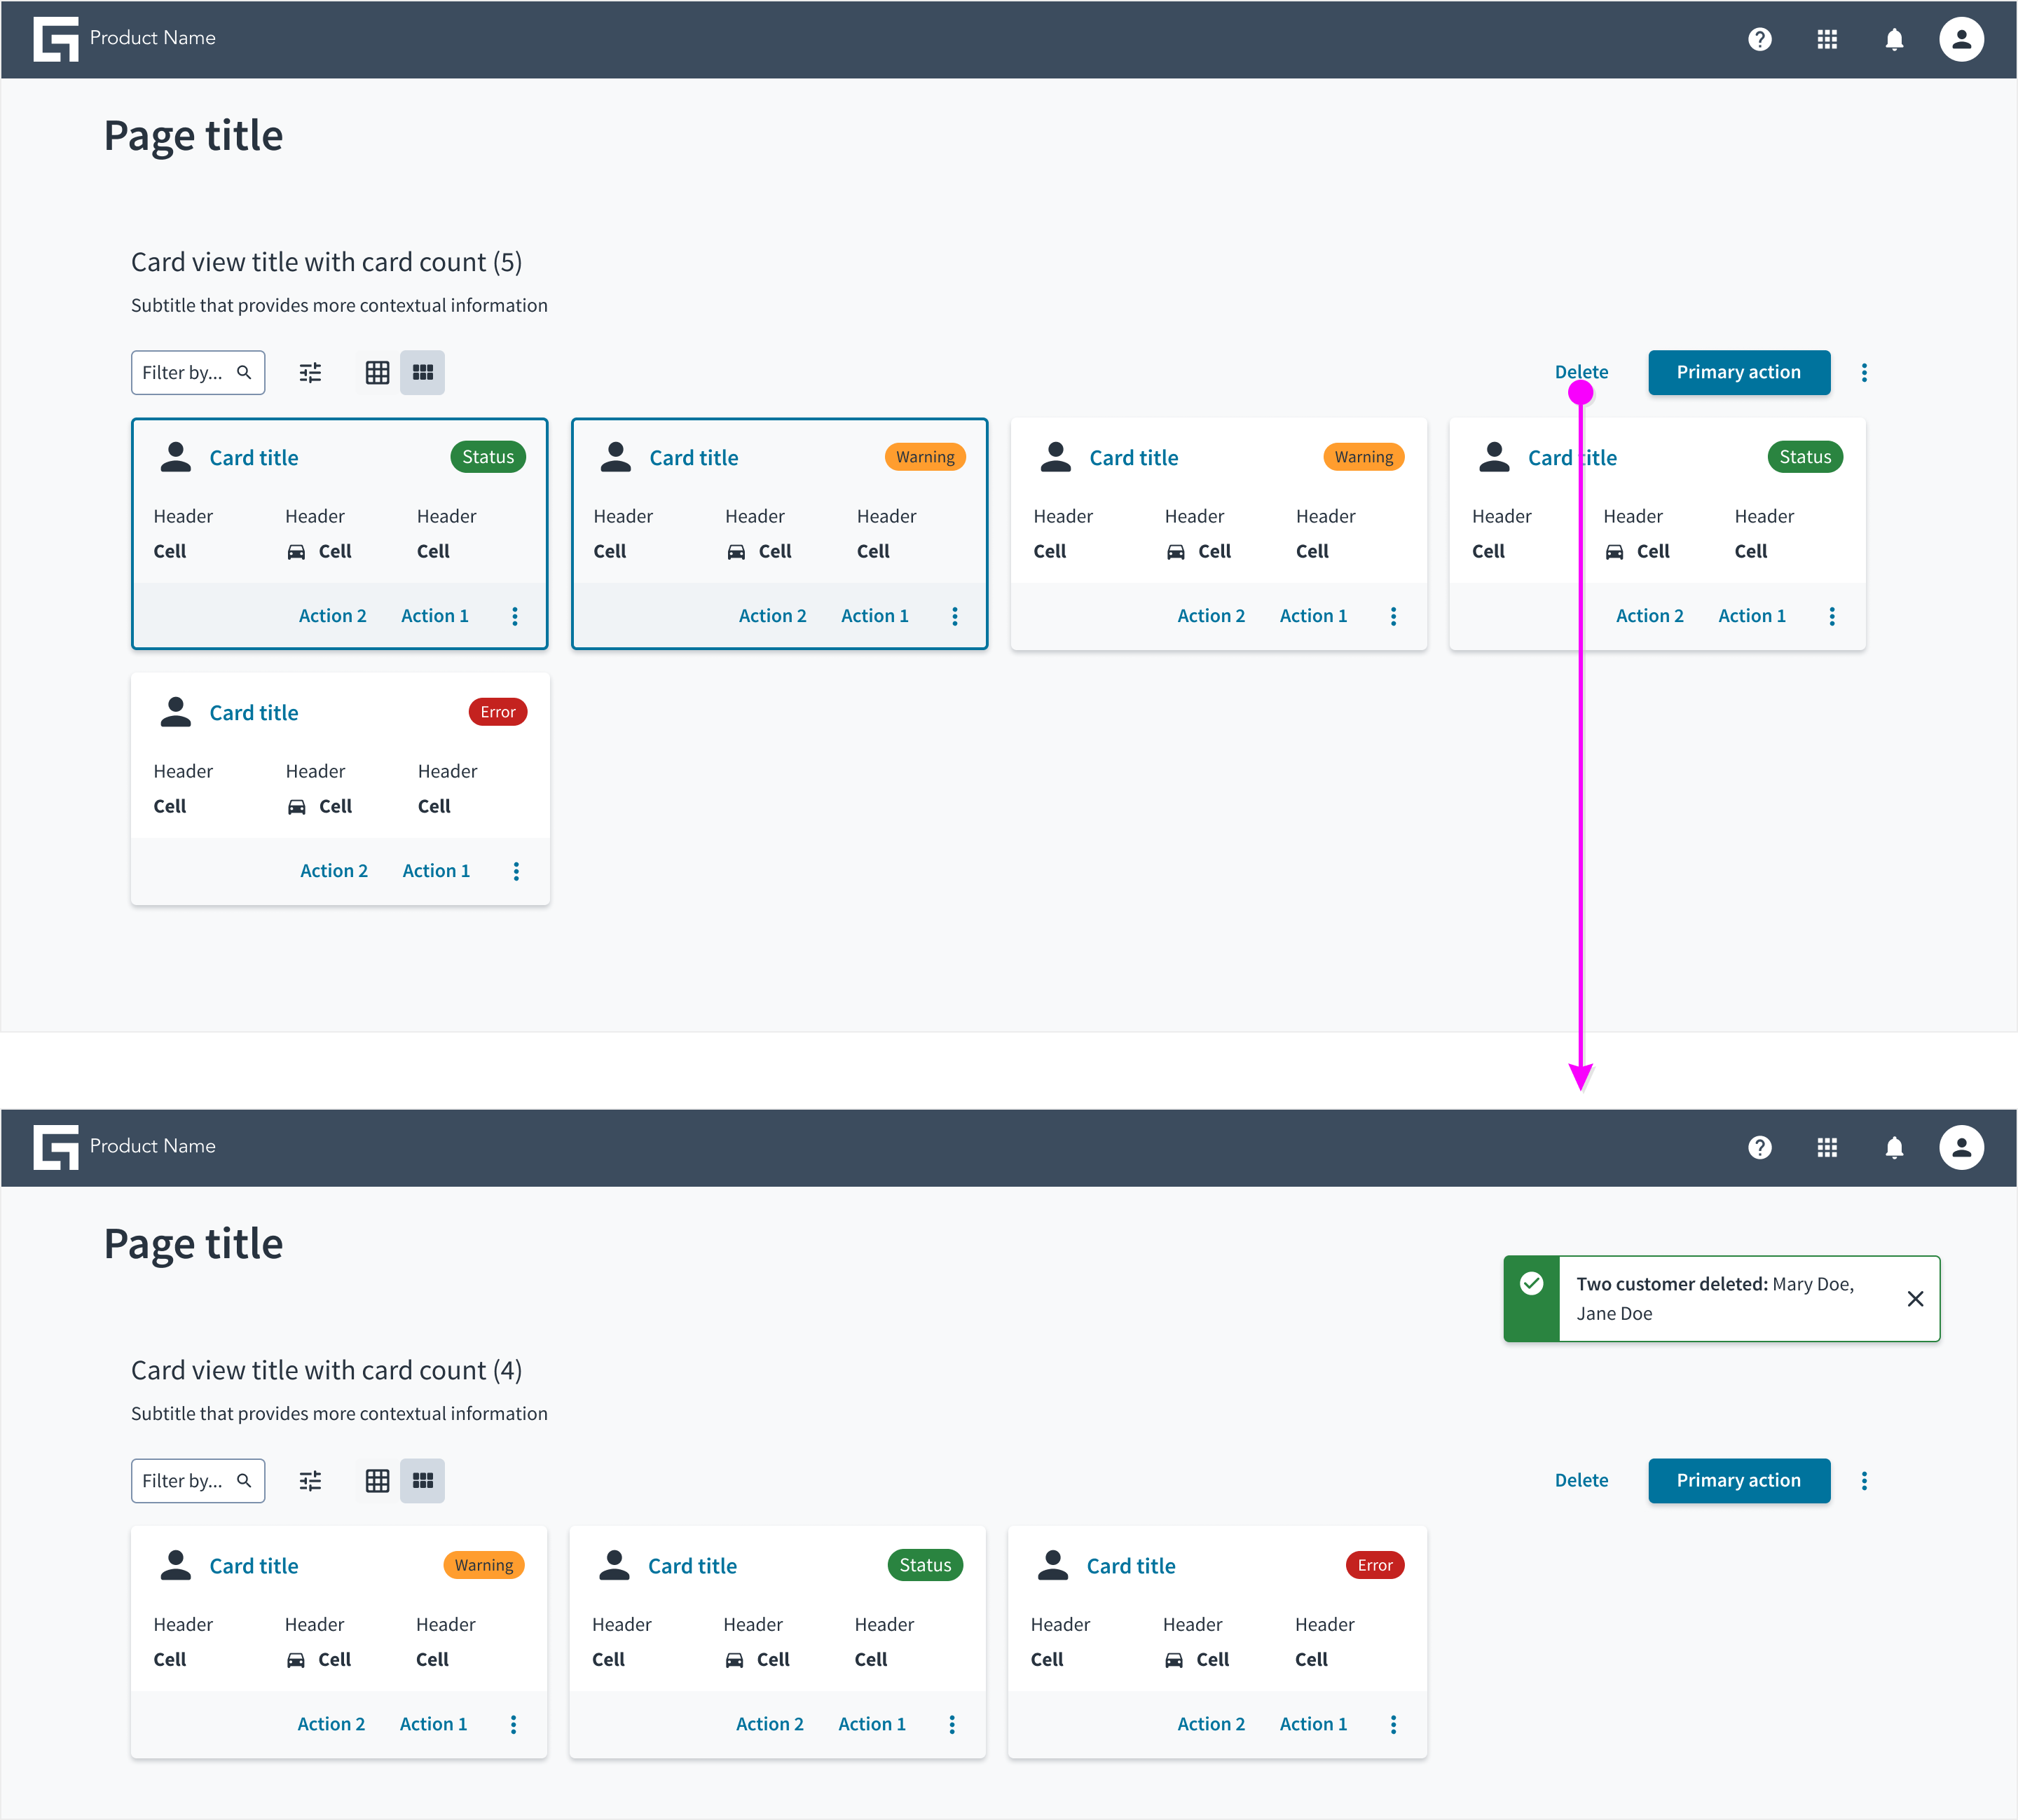The height and width of the screenshot is (1820, 2018).
Task: Click the help question mark icon in the upper header
Action: (1759, 39)
